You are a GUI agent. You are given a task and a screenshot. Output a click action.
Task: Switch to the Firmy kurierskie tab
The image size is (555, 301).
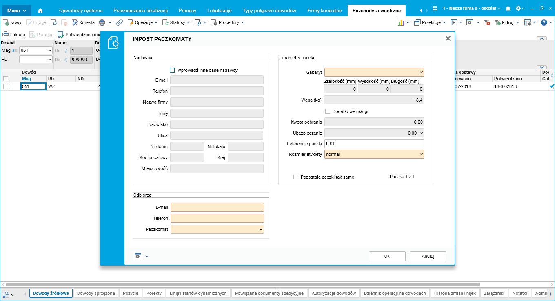click(324, 10)
